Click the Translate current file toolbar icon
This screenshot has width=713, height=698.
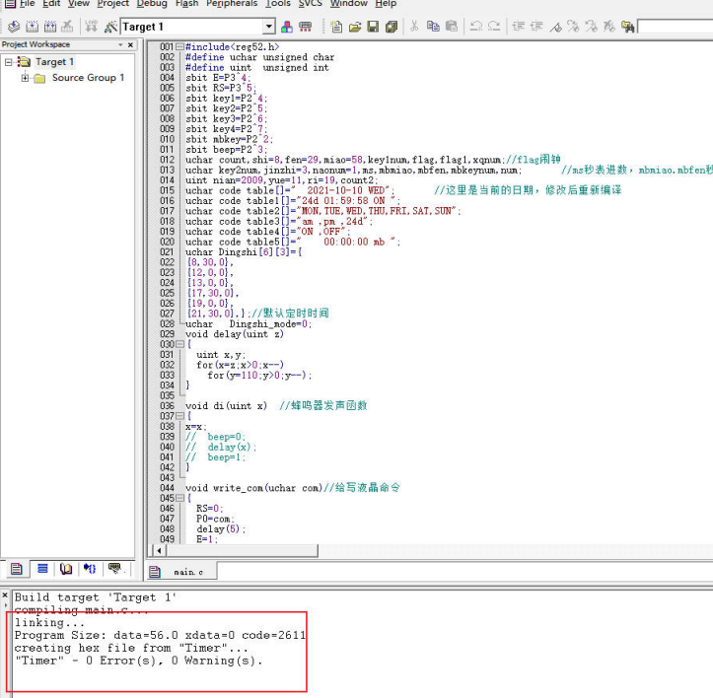[14, 27]
